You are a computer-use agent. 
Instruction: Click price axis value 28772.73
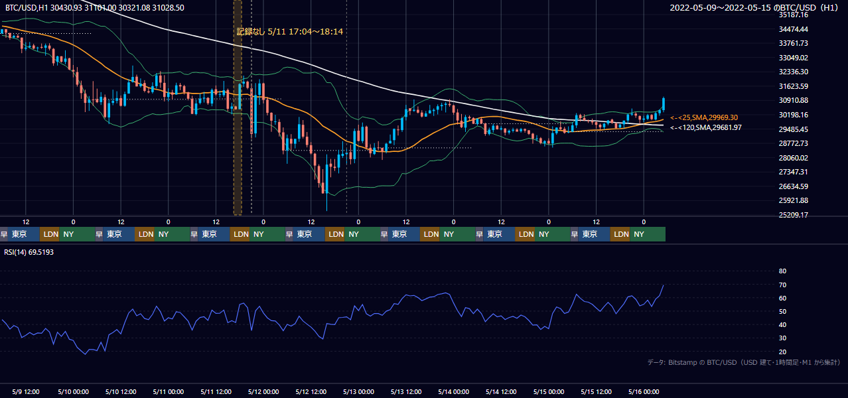tap(794, 143)
